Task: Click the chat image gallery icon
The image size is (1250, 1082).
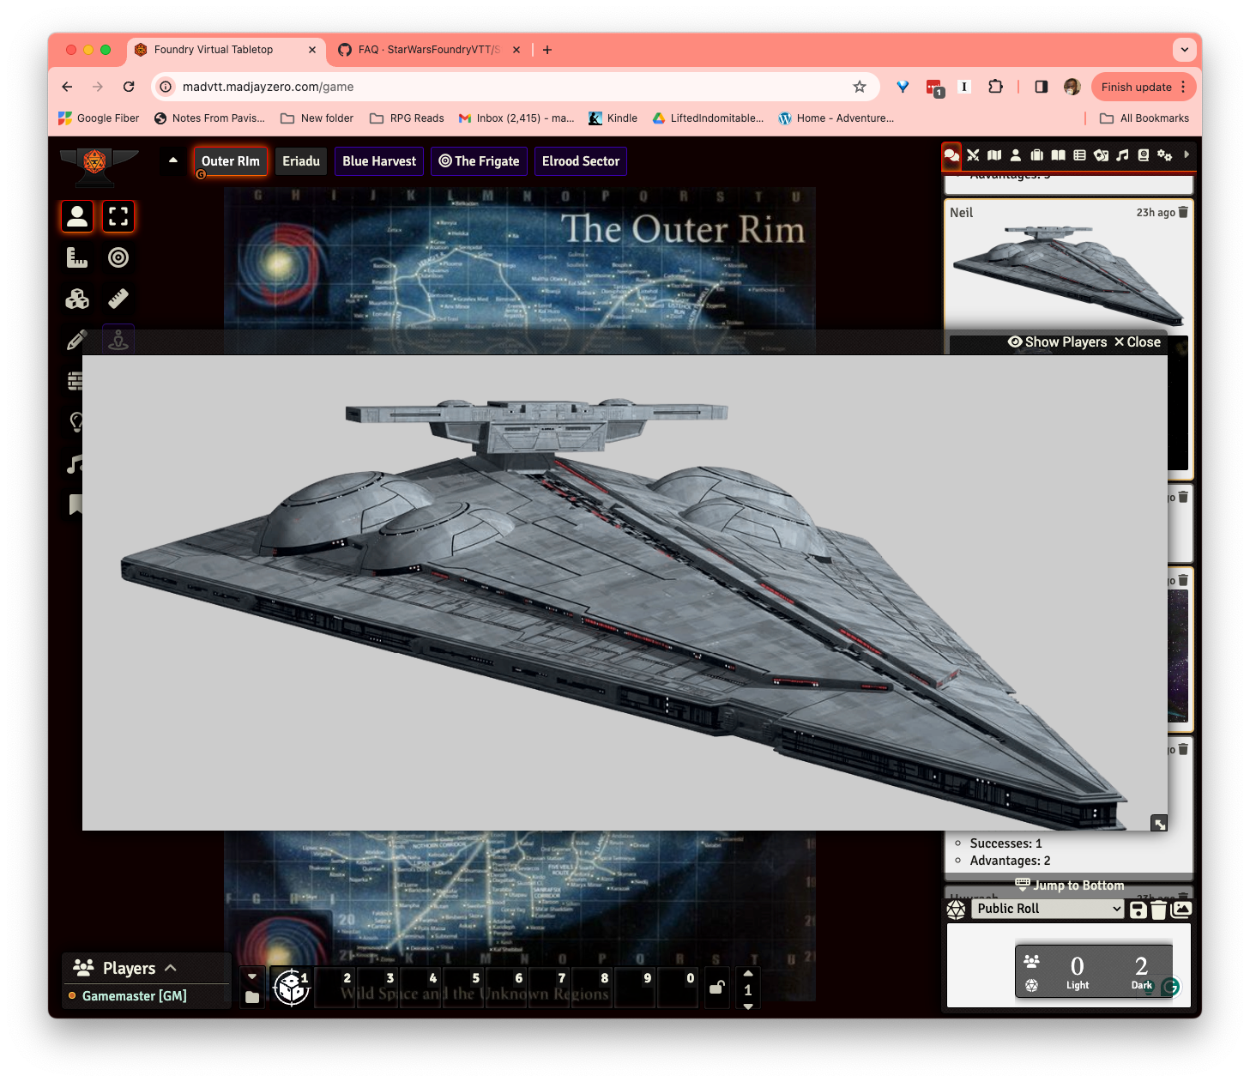Action: [1181, 909]
